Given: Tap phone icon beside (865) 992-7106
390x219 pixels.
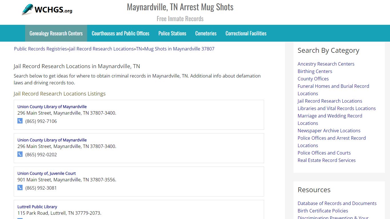Looking at the screenshot, I should (20, 121).
